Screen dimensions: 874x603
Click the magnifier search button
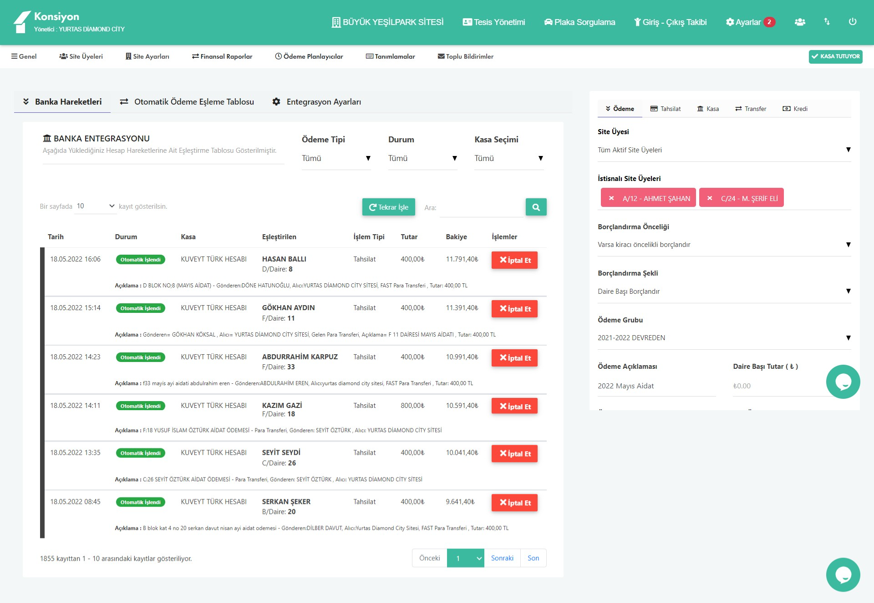536,207
